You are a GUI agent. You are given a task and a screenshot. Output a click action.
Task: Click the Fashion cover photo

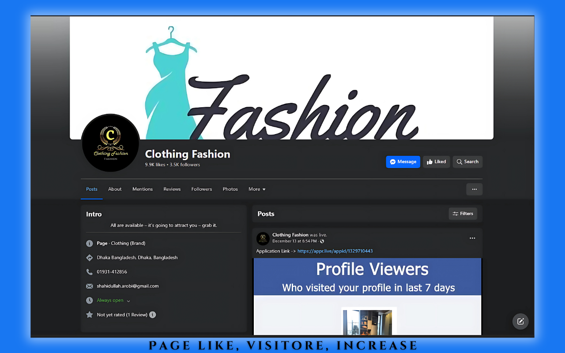click(x=309, y=75)
